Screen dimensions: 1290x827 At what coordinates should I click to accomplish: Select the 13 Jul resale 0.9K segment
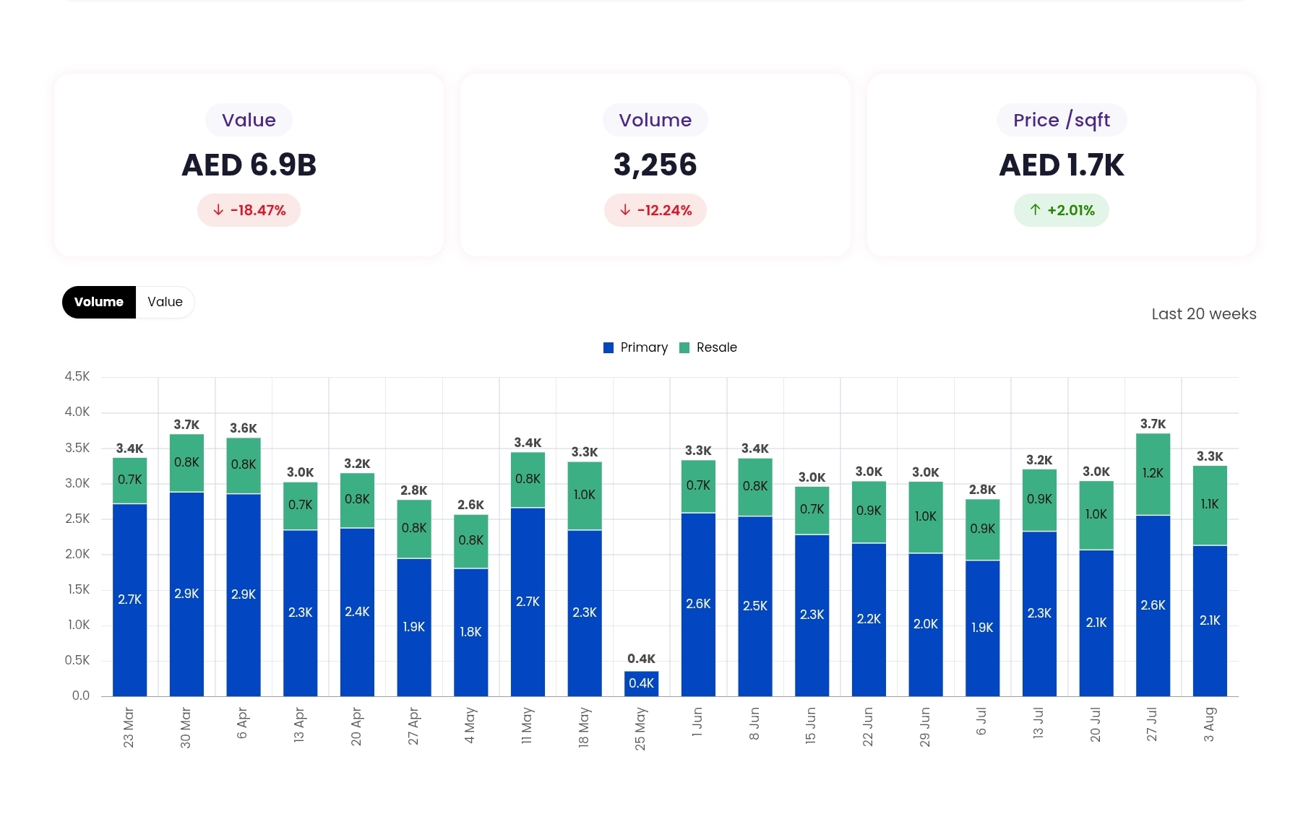pos(1039,501)
